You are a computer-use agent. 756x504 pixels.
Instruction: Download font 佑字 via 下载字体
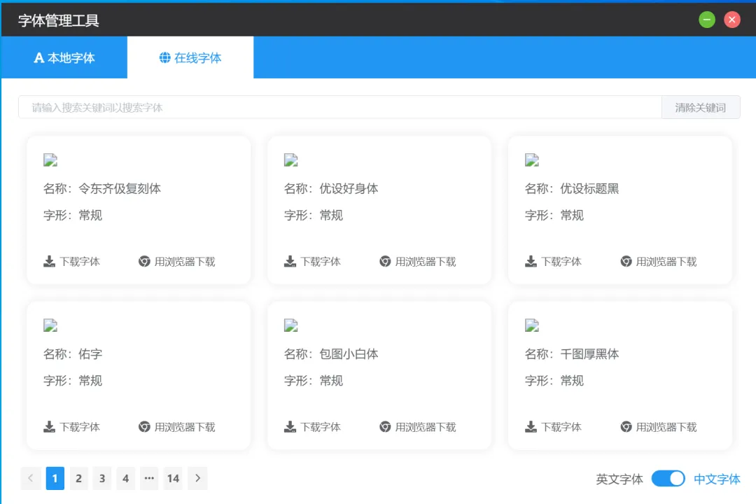click(x=72, y=427)
